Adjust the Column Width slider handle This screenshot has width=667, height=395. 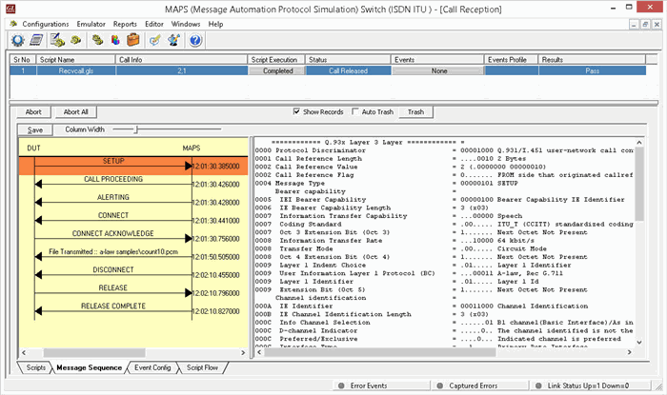coord(136,129)
